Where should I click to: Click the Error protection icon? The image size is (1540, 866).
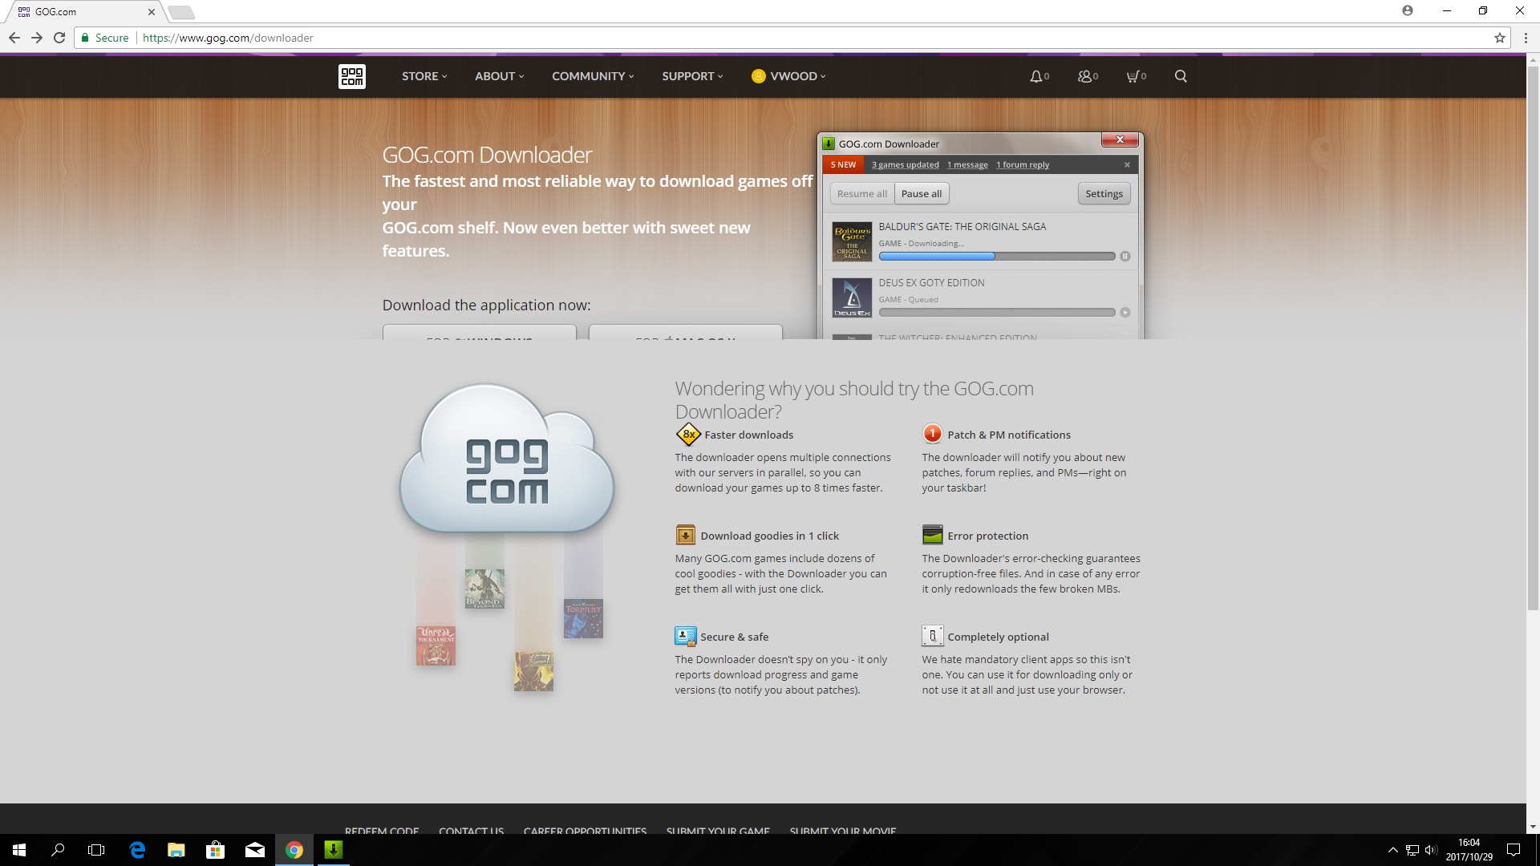click(x=932, y=535)
